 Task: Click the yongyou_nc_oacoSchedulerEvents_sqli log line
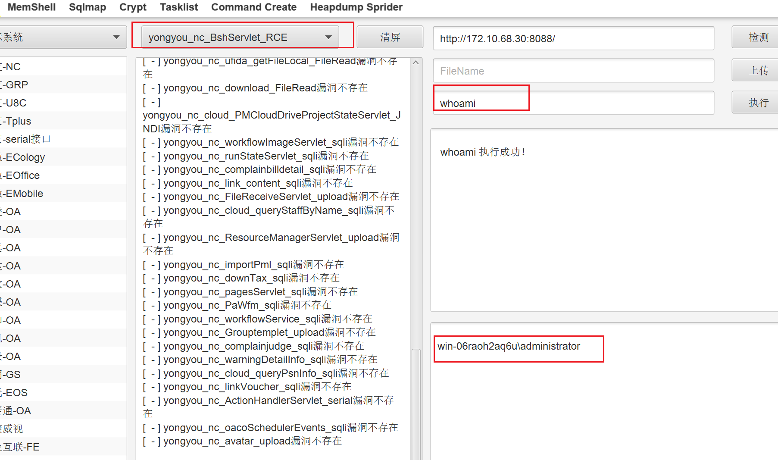(271, 428)
